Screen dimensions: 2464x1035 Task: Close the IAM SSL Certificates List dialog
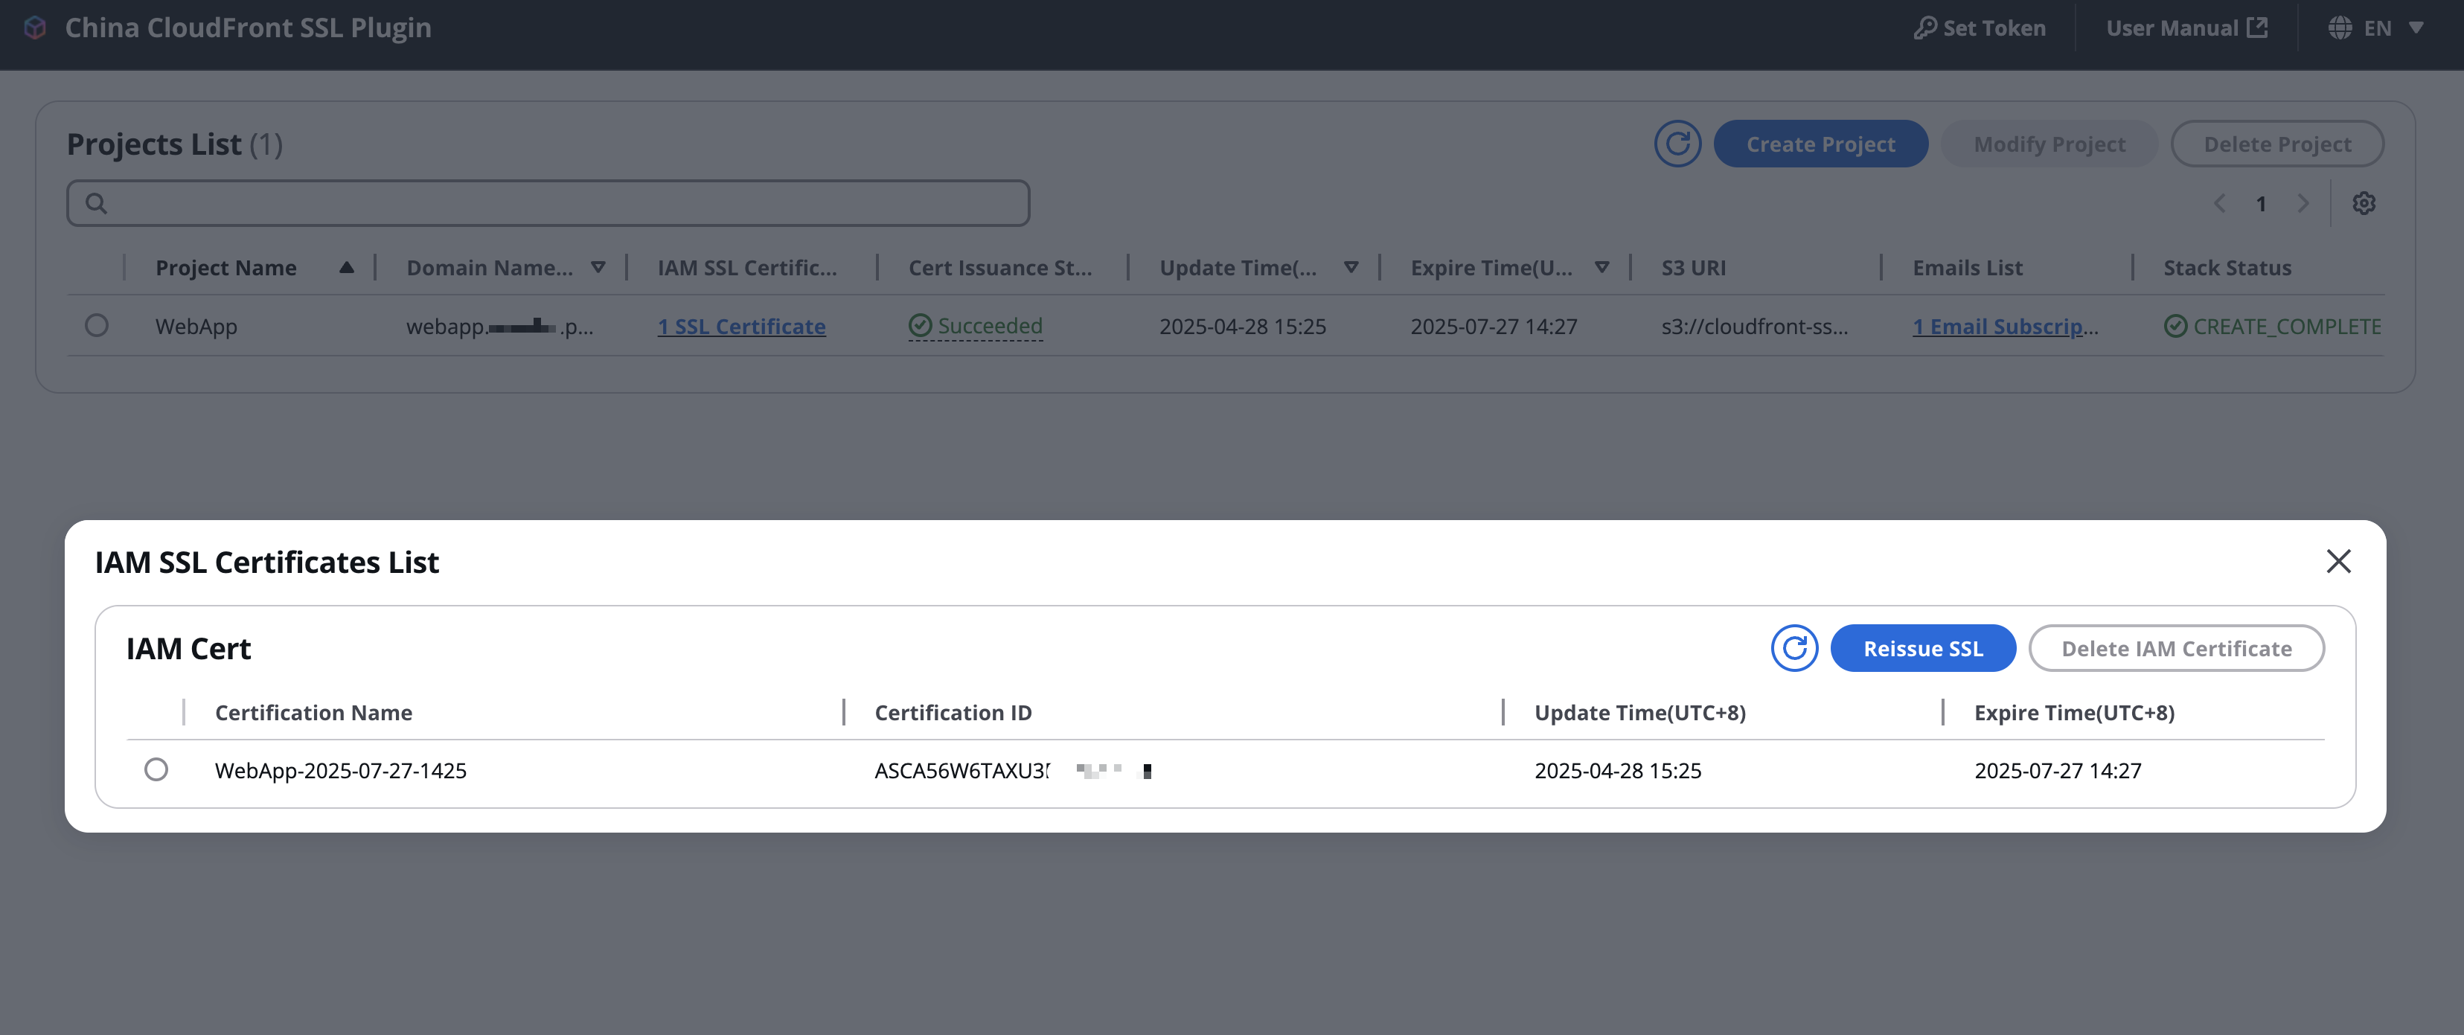pyautogui.click(x=2337, y=560)
